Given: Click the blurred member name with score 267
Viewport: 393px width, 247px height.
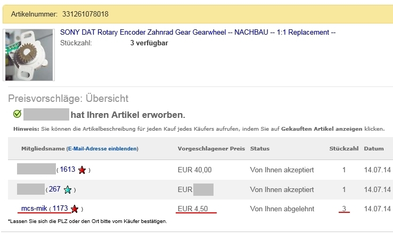Looking at the screenshot, I should tap(30, 189).
